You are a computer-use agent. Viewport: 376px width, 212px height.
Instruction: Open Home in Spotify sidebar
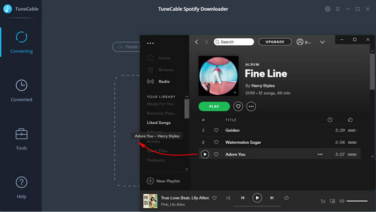pyautogui.click(x=159, y=58)
